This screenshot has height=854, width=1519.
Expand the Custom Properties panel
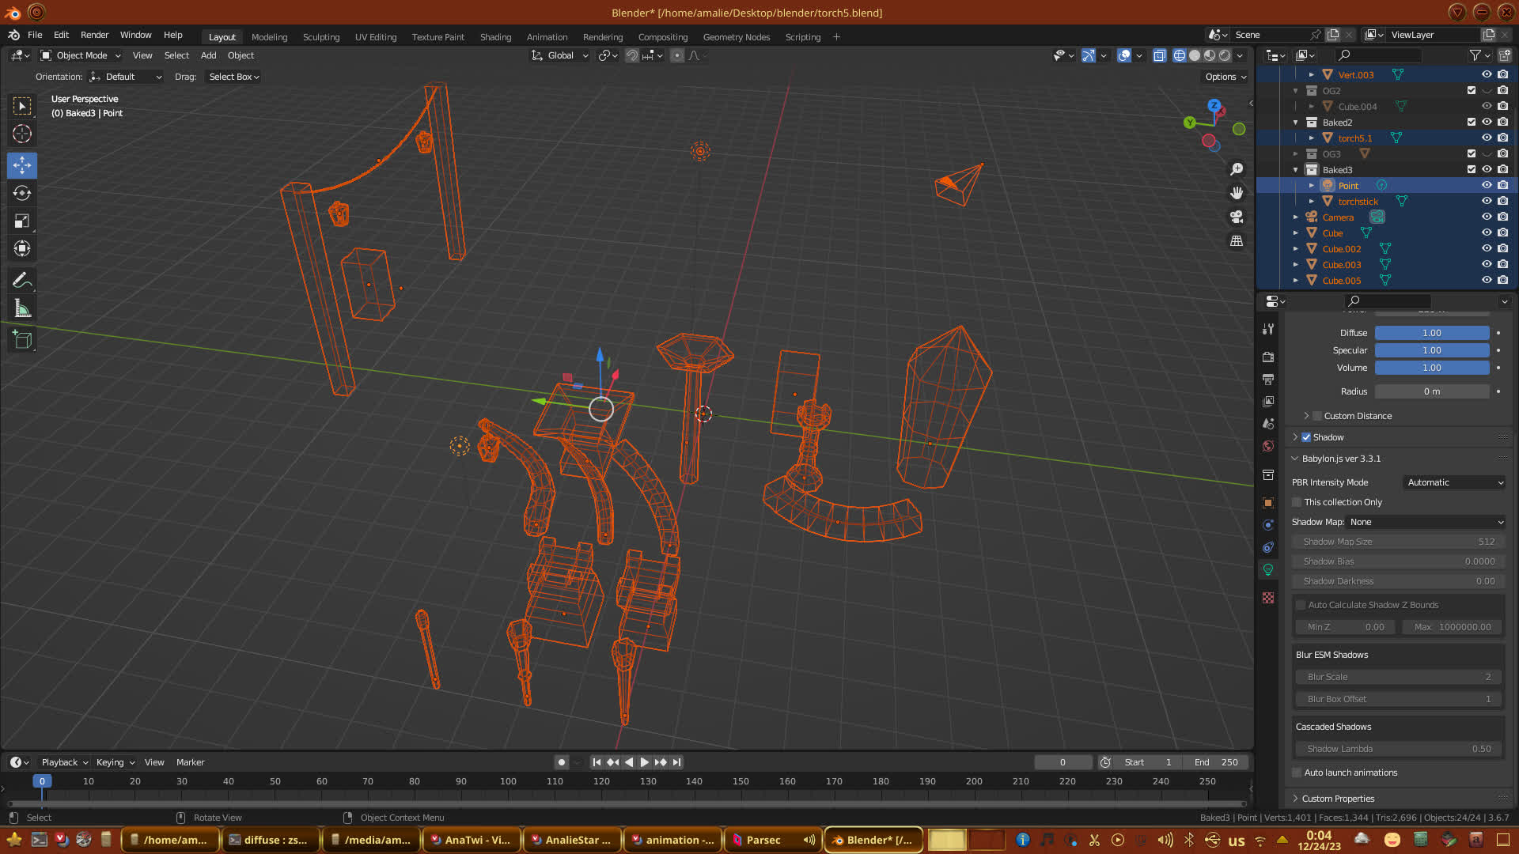tap(1338, 799)
